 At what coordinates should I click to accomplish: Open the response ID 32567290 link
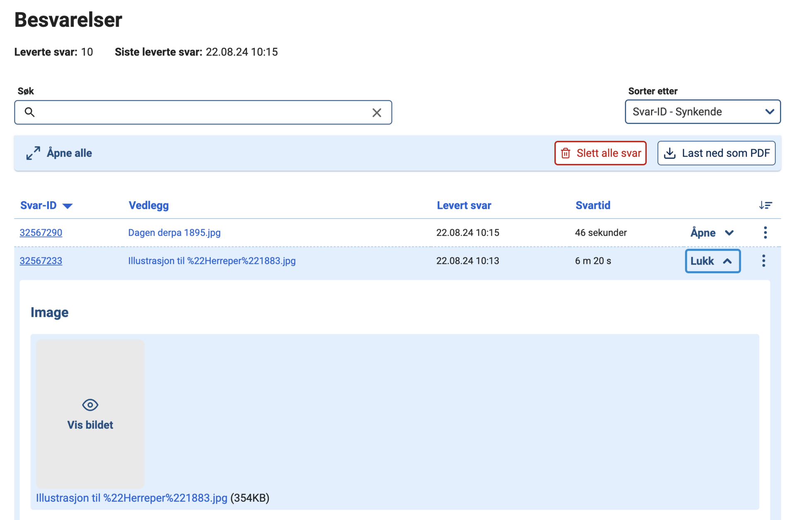click(41, 233)
